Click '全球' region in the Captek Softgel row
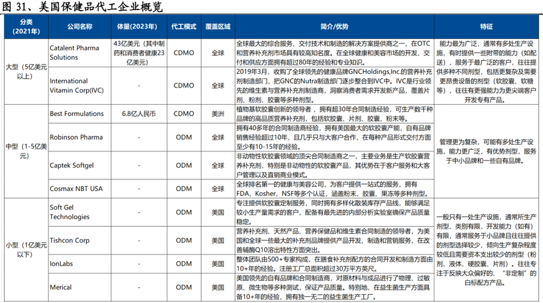This screenshot has width=543, height=303. 218,165
